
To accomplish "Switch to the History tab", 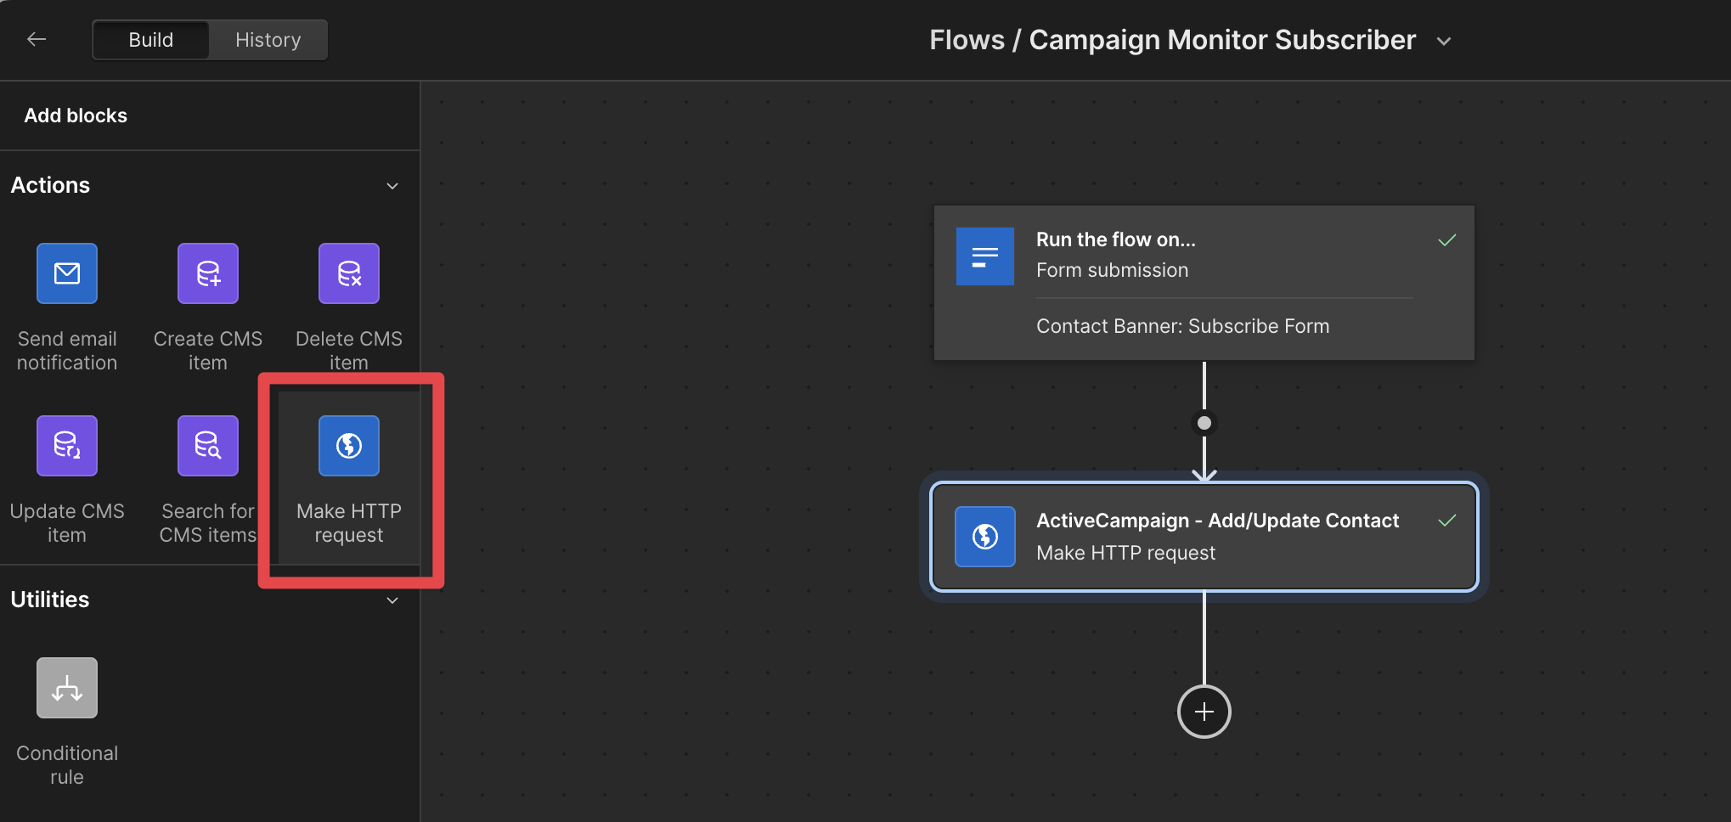I will click(x=268, y=40).
